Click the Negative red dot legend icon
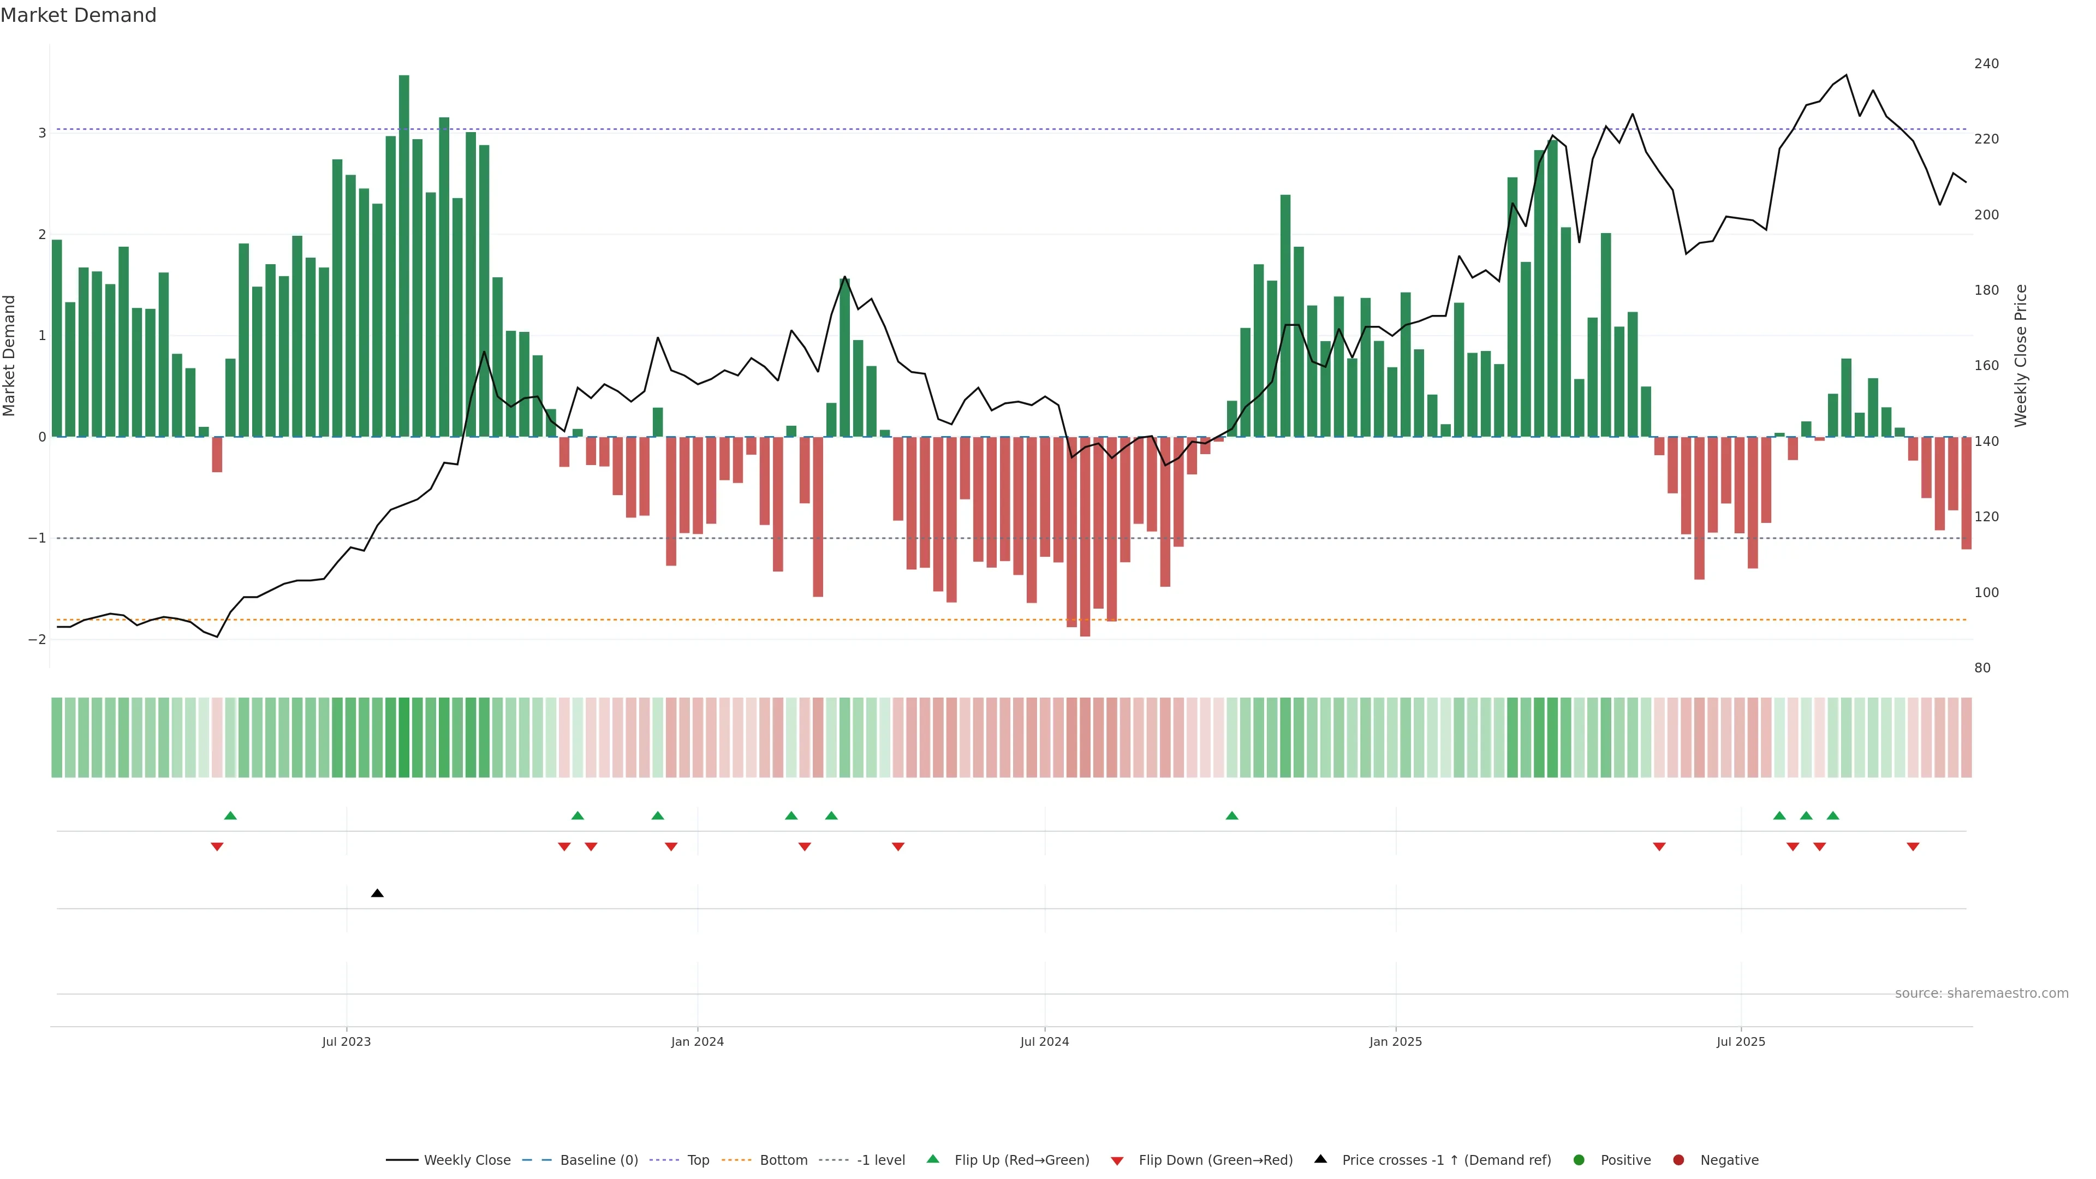 (1678, 1160)
